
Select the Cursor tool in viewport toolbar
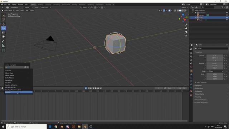3,19
